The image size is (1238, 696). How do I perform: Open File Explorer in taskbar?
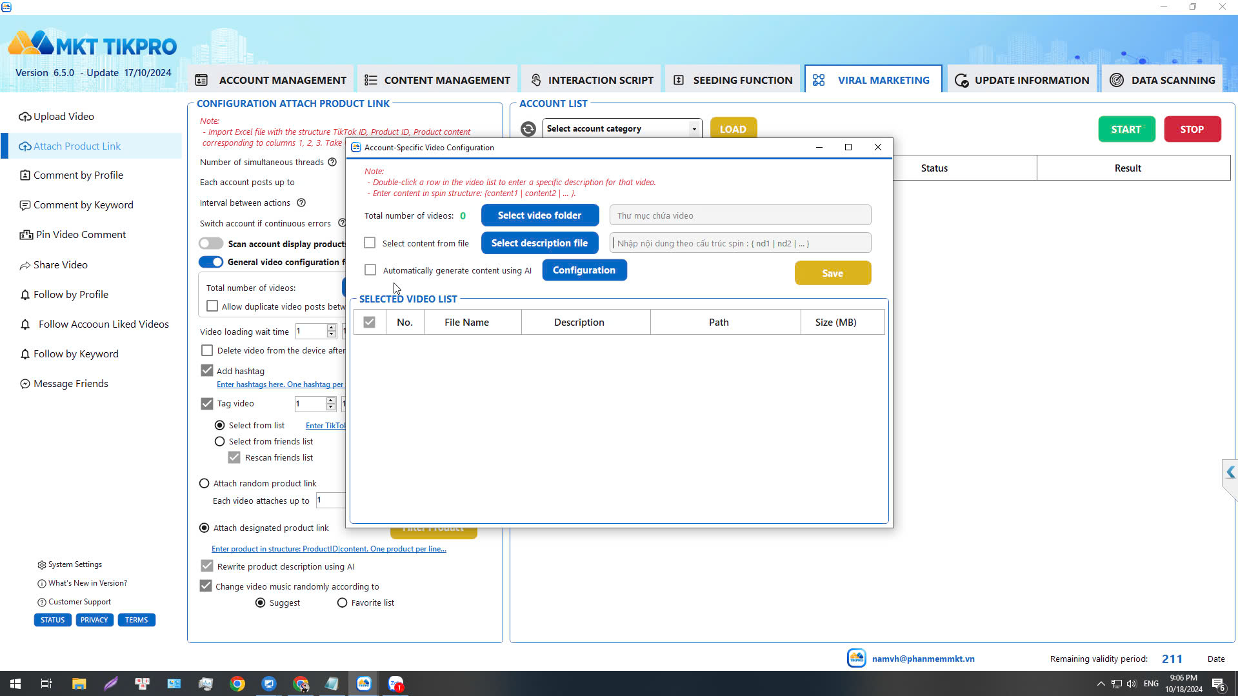click(79, 684)
